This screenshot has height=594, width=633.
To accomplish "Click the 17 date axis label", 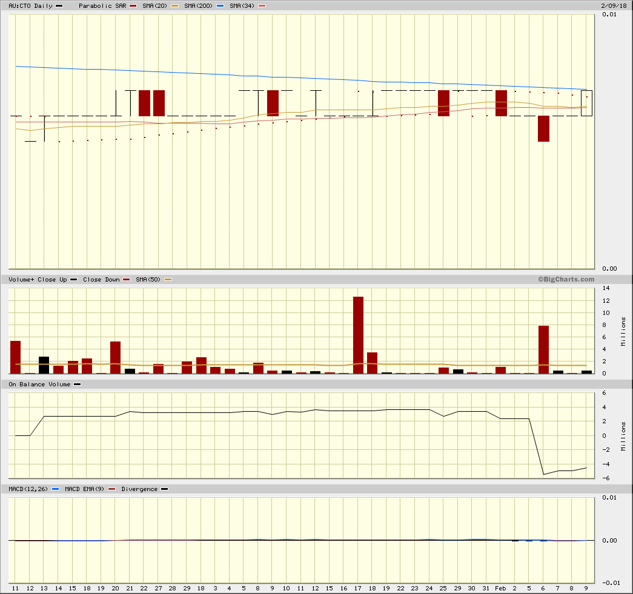I will pos(357,589).
